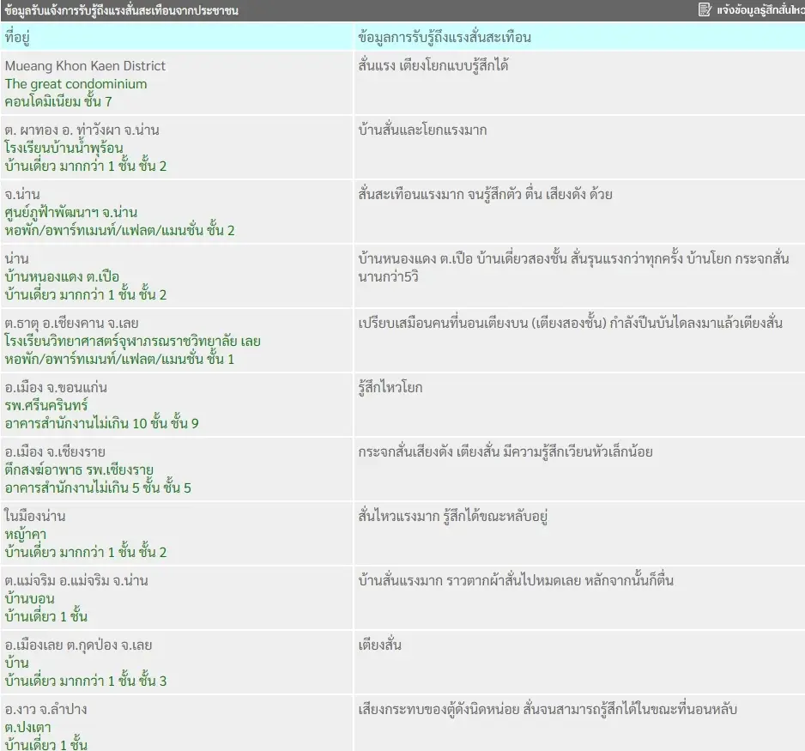Screen dimensions: 805x751
Task: Click ต. ผาทอง อ. ท่าวังผา จ.น่าน address
Action: tap(82, 130)
